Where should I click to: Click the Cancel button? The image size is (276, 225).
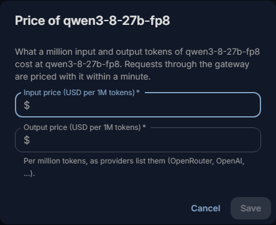click(x=206, y=208)
